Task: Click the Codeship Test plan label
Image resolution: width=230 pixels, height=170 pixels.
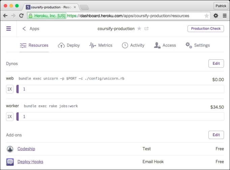Action: (147, 149)
